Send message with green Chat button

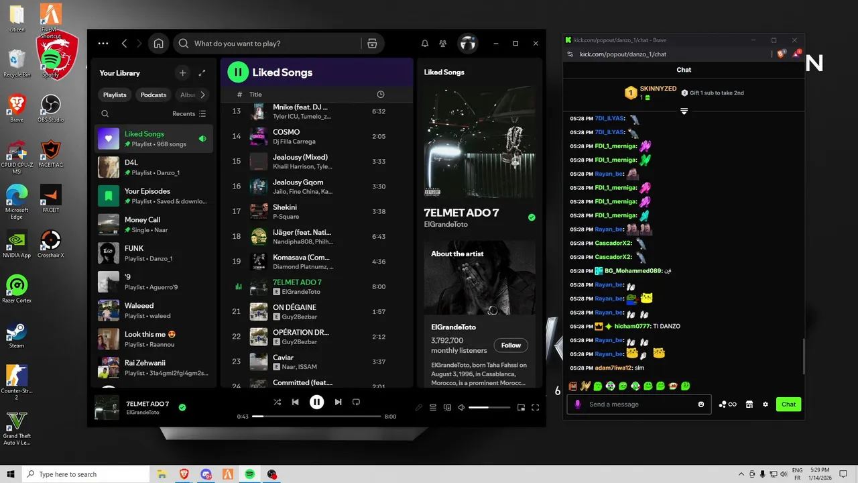point(788,405)
